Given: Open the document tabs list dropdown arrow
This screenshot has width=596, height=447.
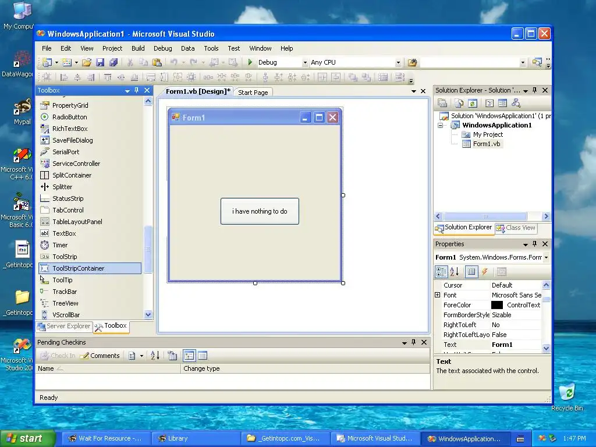Looking at the screenshot, I should pos(414,91).
